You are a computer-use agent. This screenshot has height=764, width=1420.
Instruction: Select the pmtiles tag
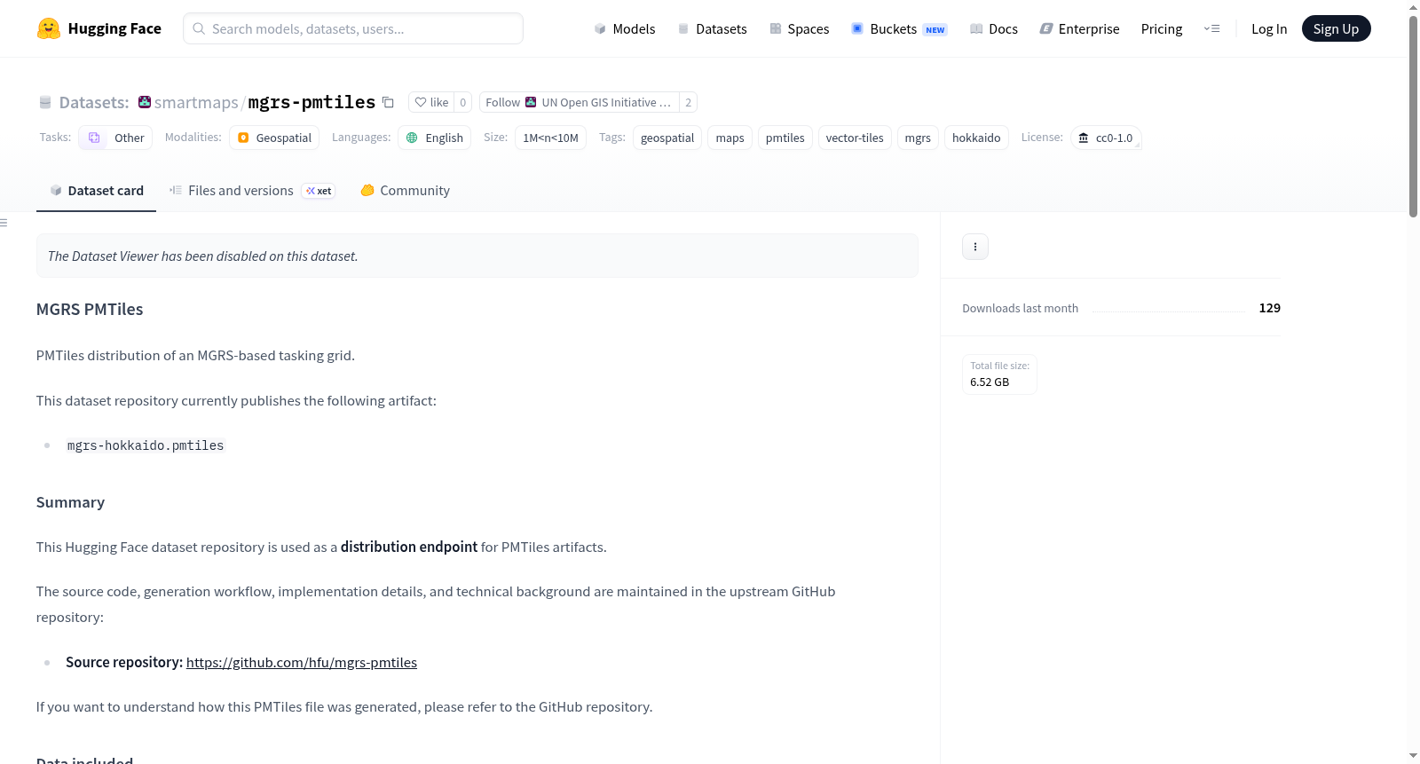[x=785, y=138]
